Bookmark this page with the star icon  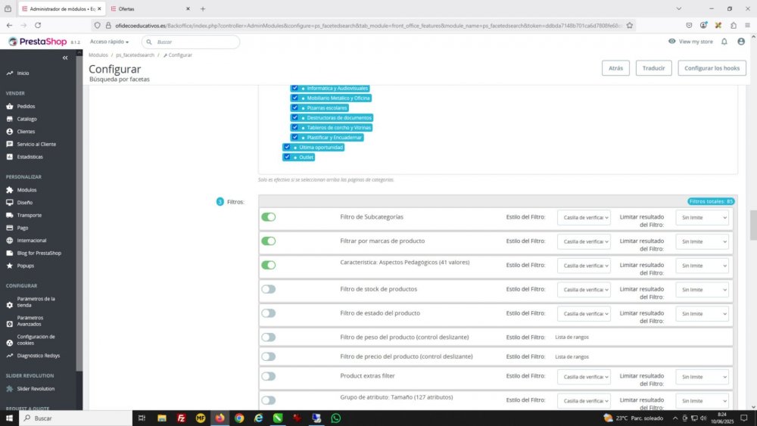(630, 26)
